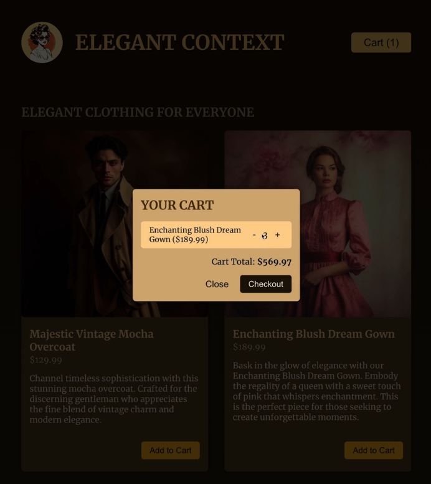
Task: Decrease gown quantity with minus button
Action: pos(254,235)
